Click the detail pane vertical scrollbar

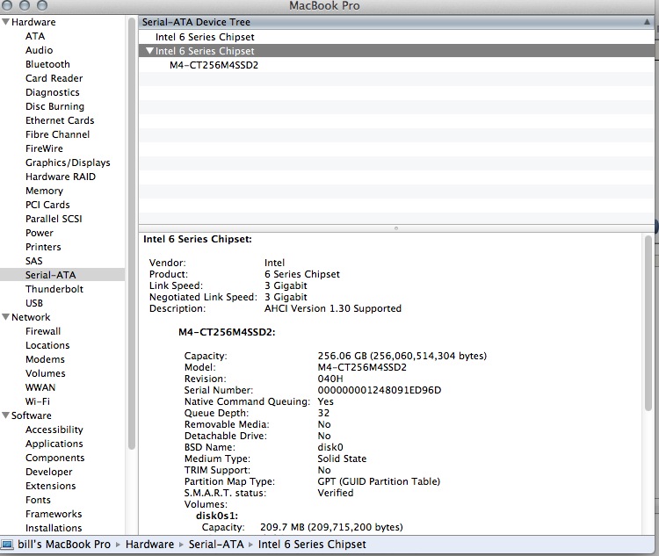click(x=648, y=322)
